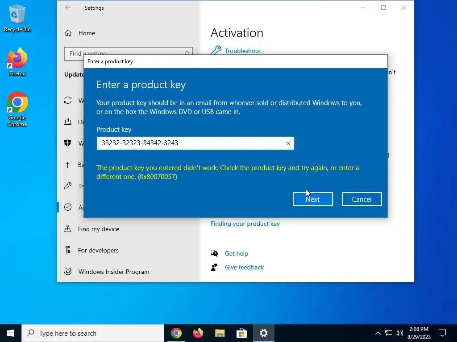Show hidden system tray icons
Image resolution: width=457 pixels, height=342 pixels.
coord(378,333)
